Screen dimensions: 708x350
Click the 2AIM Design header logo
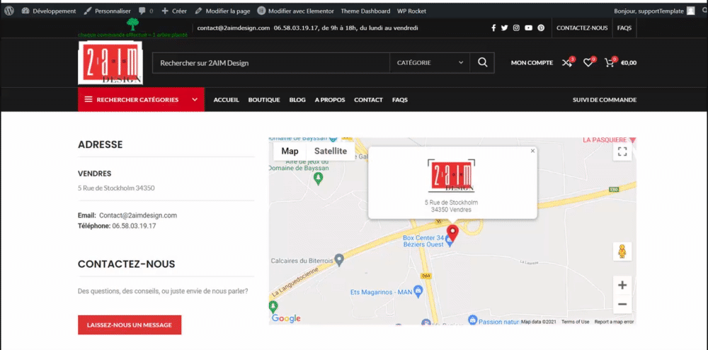coord(110,63)
